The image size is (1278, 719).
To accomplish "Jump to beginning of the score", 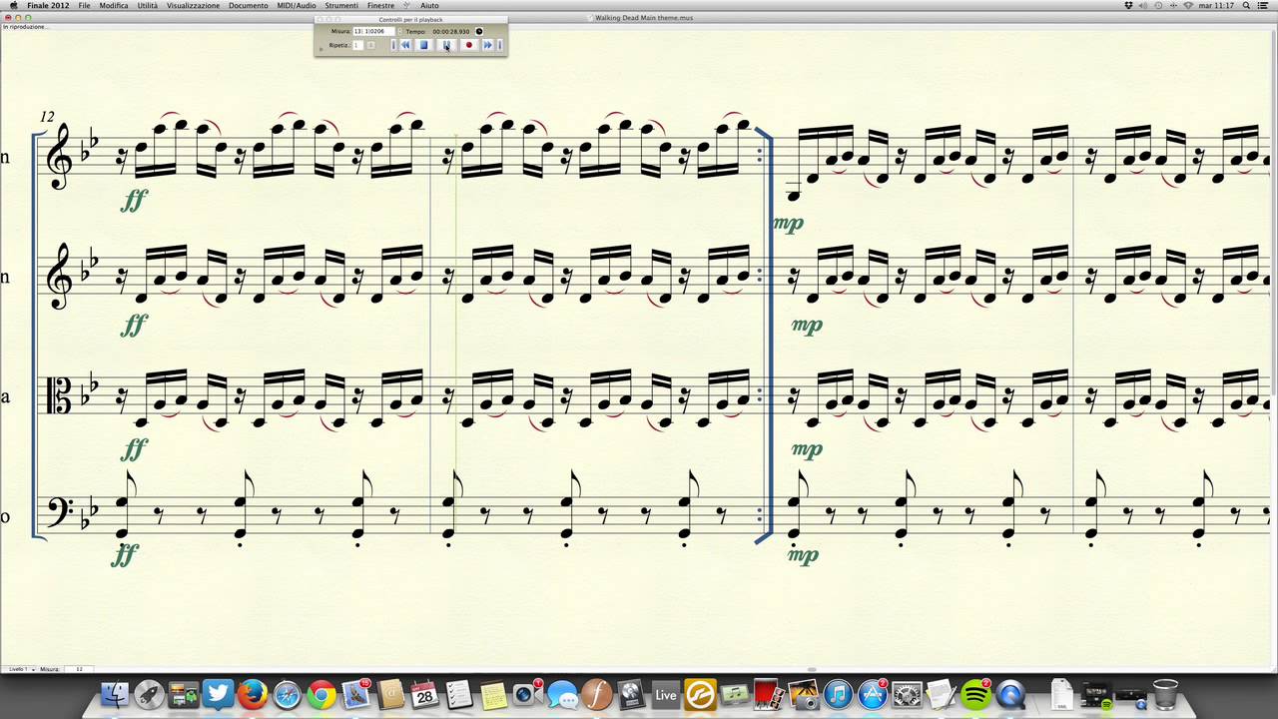I will (393, 45).
